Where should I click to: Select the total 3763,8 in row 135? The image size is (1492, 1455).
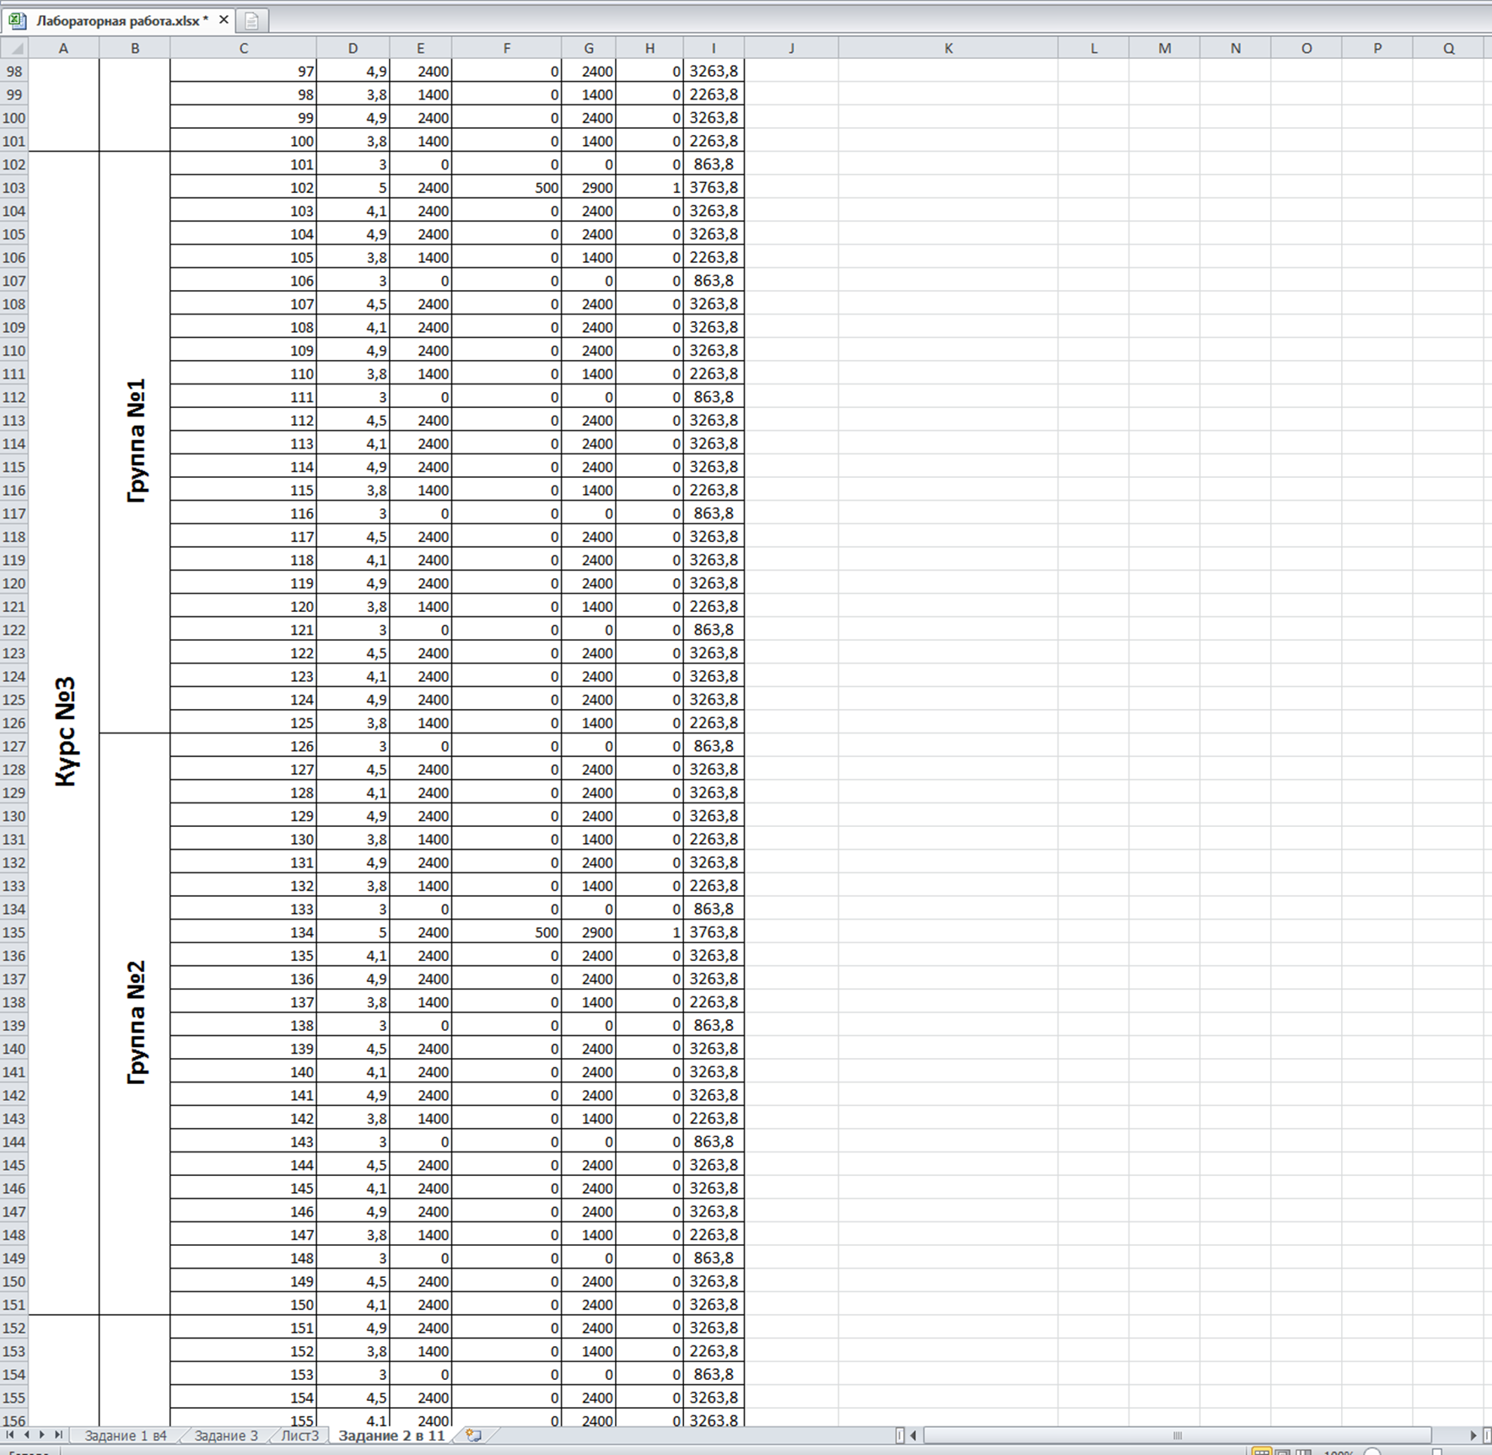(x=714, y=932)
